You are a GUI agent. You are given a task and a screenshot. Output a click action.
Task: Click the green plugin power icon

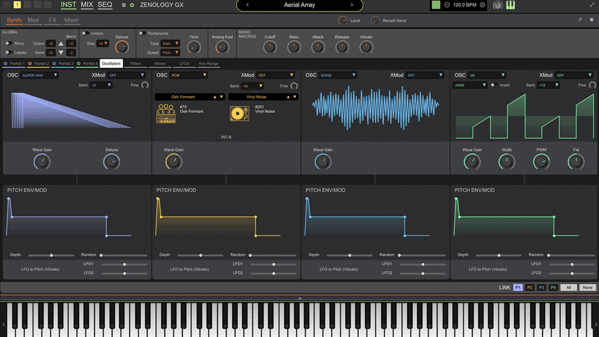[132, 5]
